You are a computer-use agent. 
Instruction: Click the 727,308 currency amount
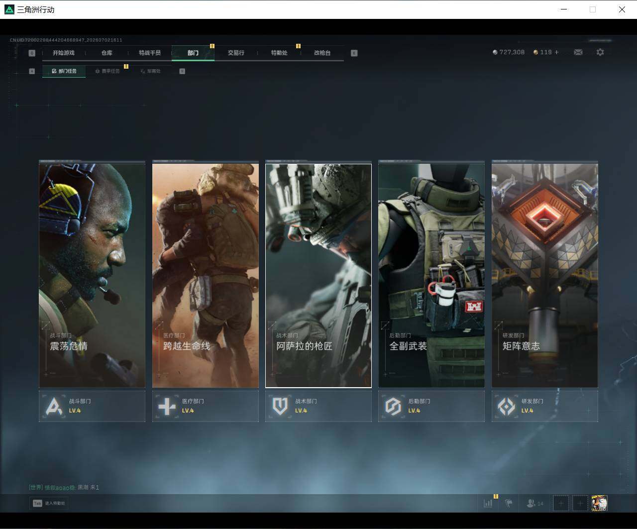pos(512,52)
